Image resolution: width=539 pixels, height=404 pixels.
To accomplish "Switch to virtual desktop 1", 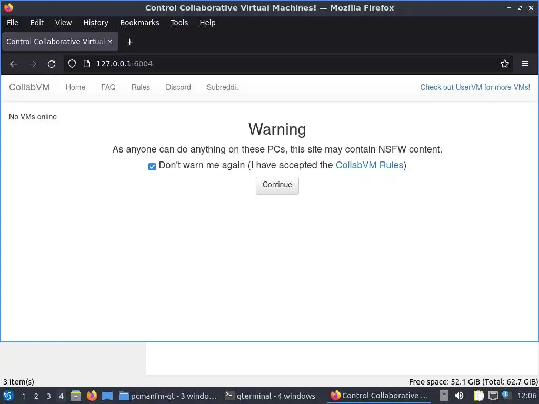I will (24, 396).
